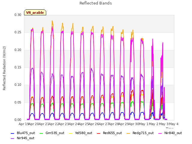Image resolution: width=192 pixels, height=144 pixels.
Task: Click the Apr 19 x-axis date label
Action: point(24,124)
